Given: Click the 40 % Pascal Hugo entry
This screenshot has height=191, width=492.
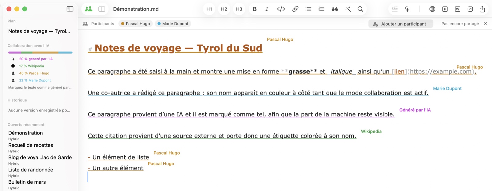Looking at the screenshot, I should point(34,73).
